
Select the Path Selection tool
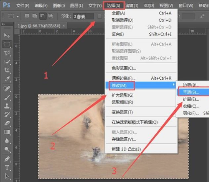point(7,176)
